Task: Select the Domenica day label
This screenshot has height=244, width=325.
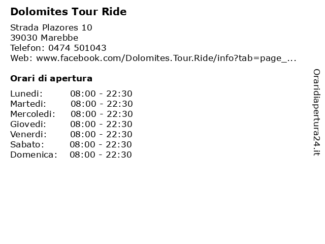Action: click(x=34, y=155)
